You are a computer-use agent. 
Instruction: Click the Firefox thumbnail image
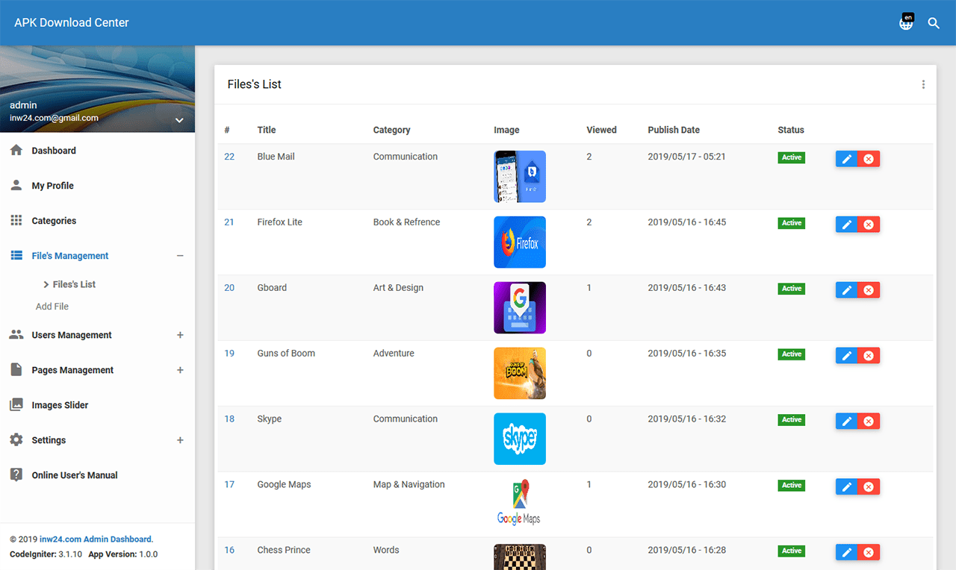pyautogui.click(x=520, y=242)
